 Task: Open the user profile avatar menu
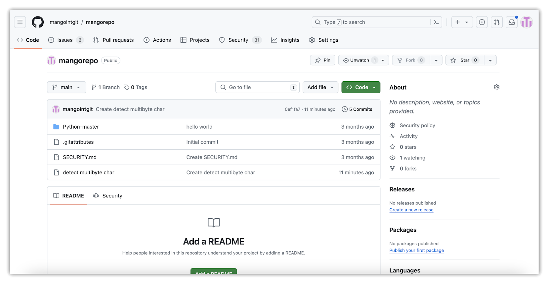coord(527,22)
